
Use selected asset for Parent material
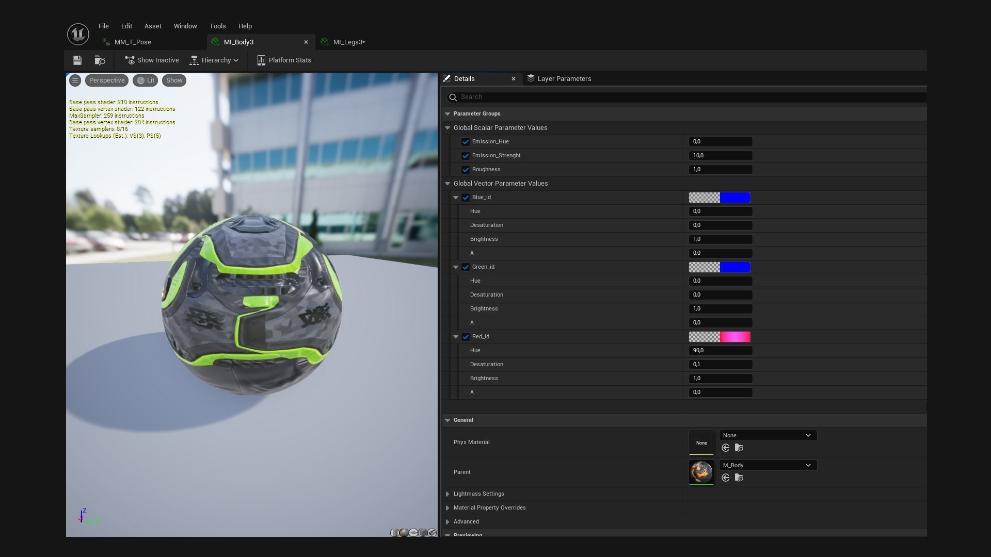[726, 478]
